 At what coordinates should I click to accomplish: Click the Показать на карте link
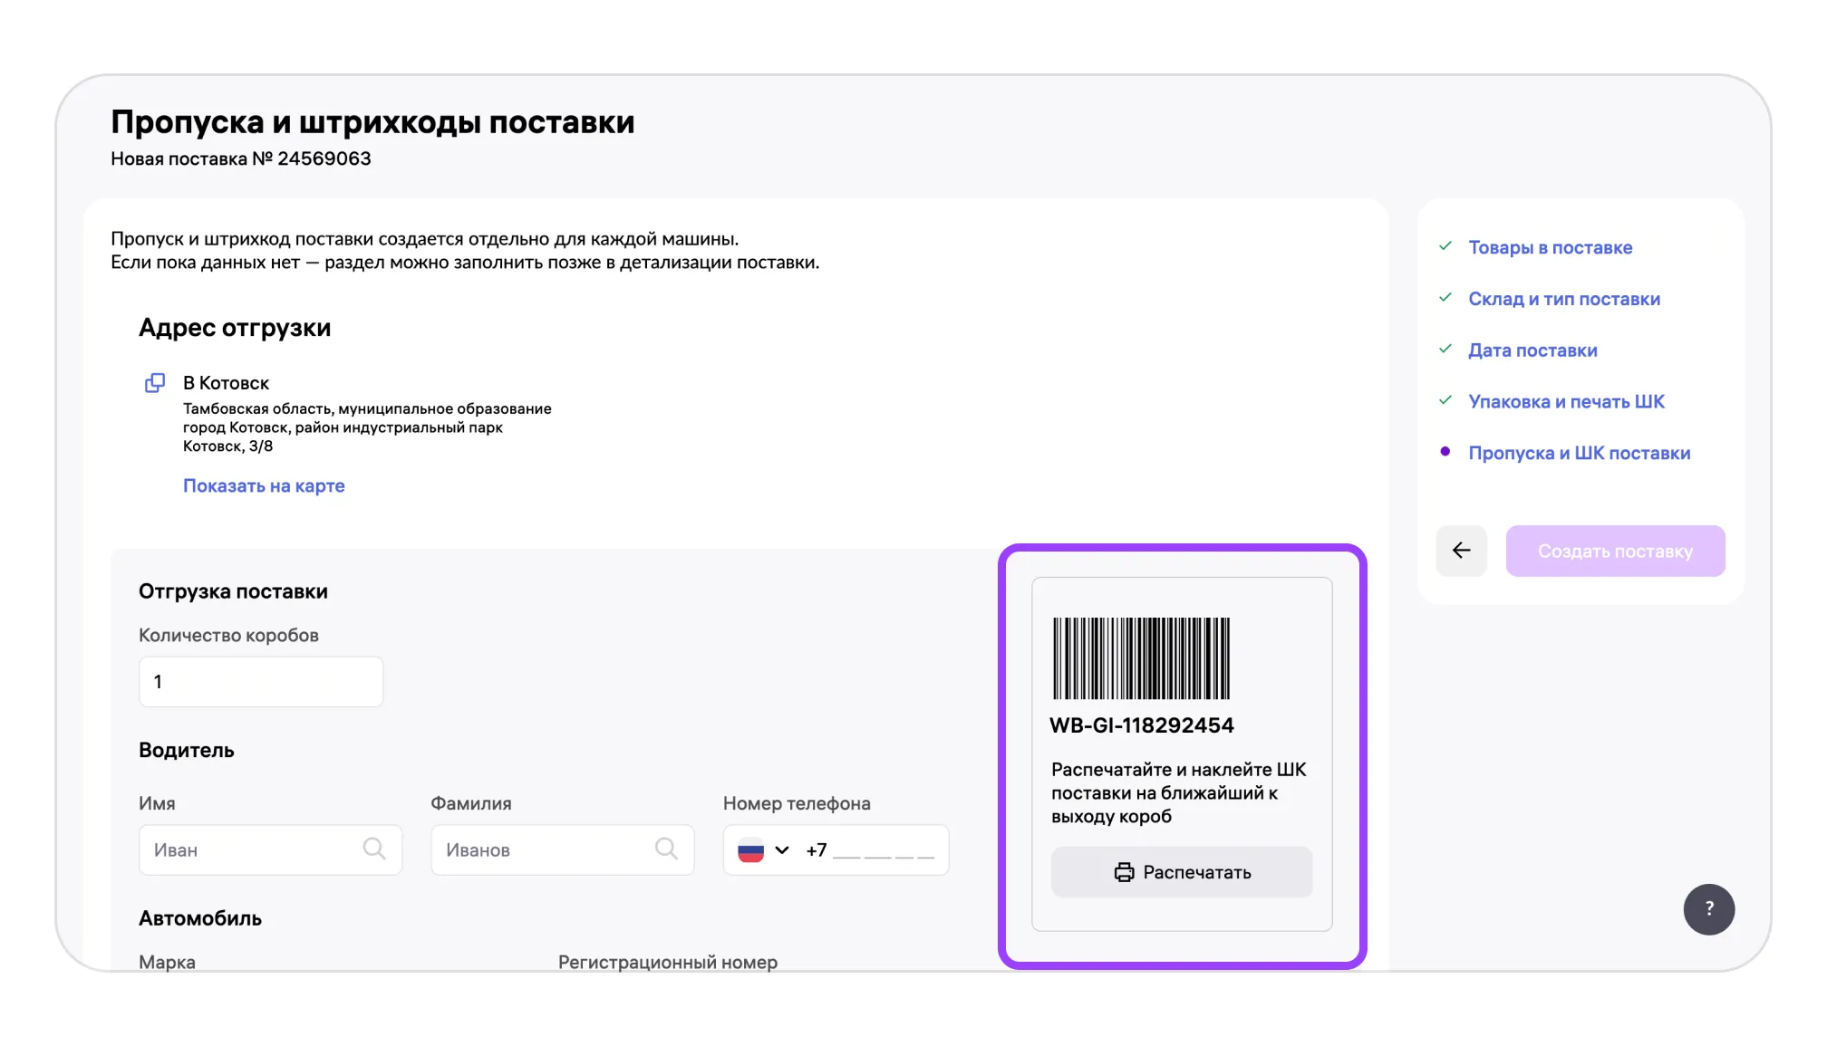click(x=264, y=485)
